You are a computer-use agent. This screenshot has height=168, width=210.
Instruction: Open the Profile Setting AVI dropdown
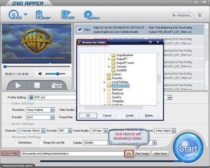(x=52, y=97)
